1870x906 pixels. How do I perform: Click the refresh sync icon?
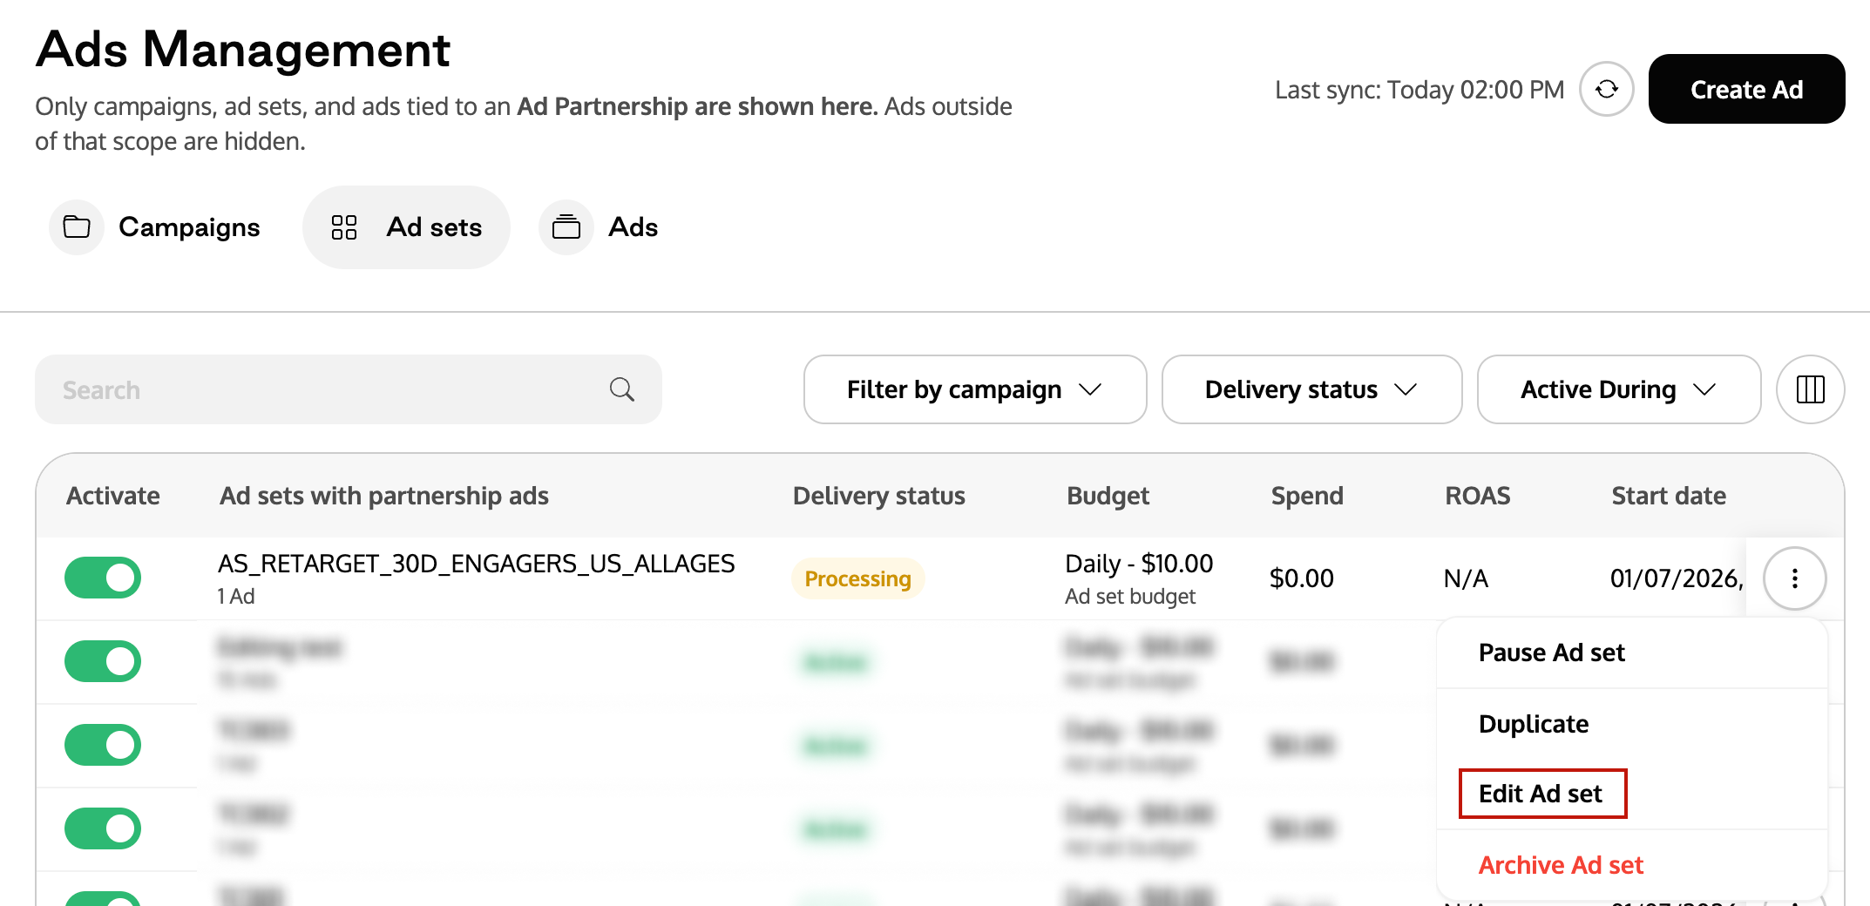click(x=1607, y=89)
